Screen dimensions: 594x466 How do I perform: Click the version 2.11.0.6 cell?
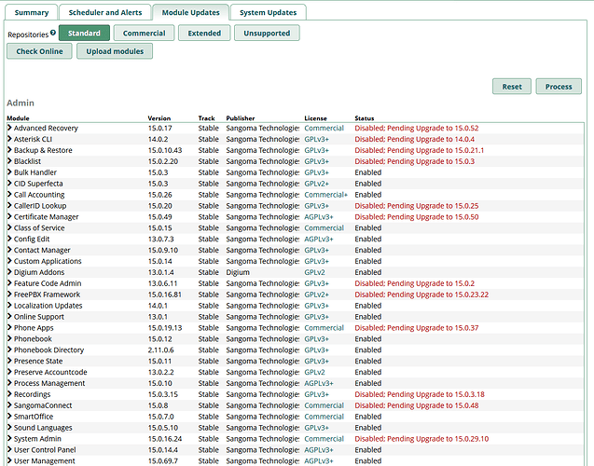tap(161, 349)
